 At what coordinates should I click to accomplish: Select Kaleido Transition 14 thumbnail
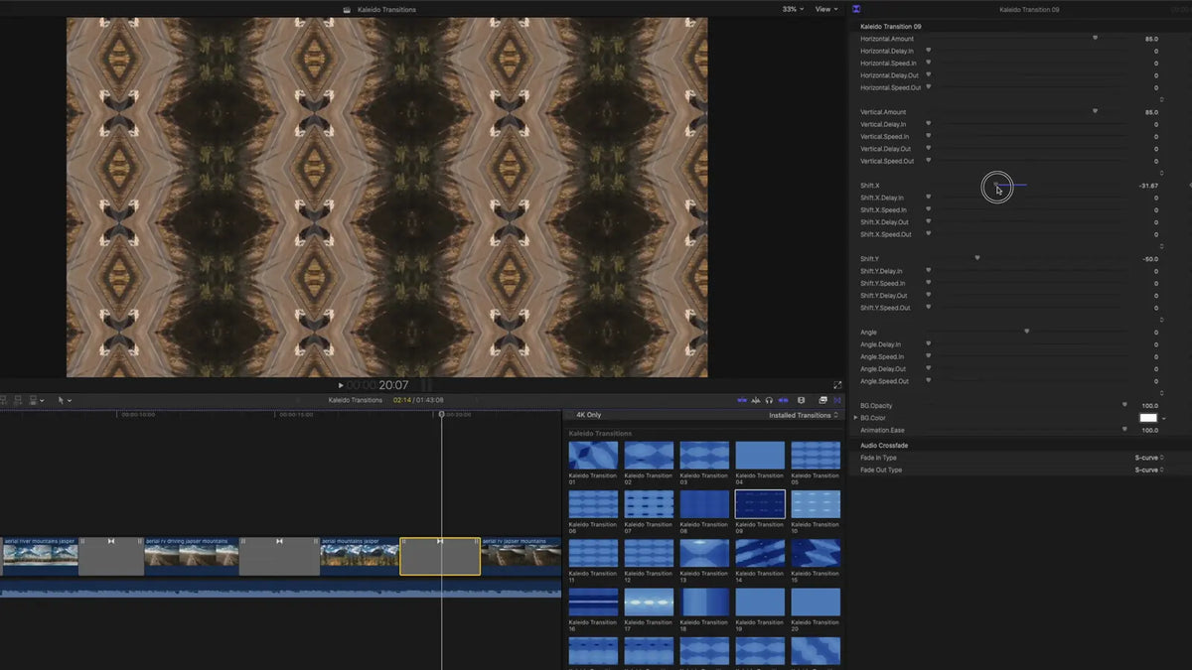coord(760,553)
